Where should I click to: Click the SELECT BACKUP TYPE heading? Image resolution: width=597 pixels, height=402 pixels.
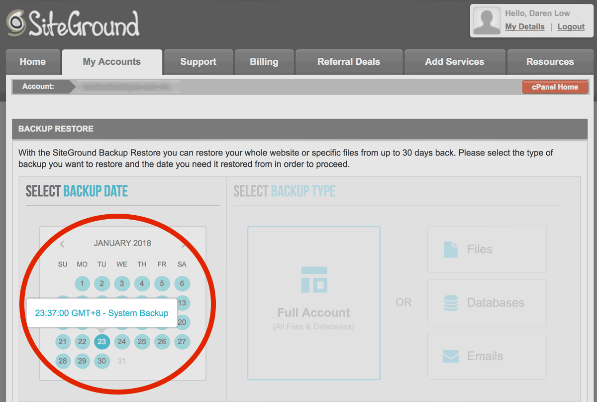point(284,191)
